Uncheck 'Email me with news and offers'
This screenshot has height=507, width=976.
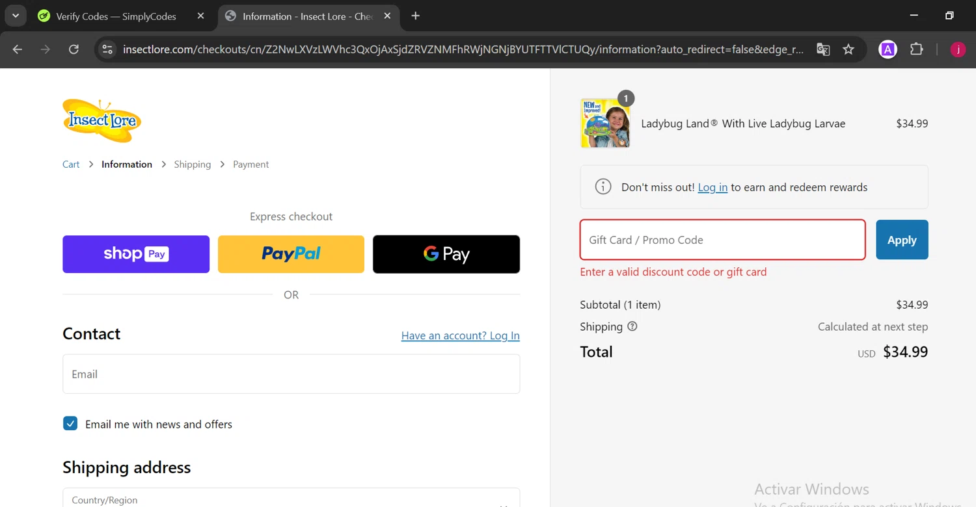click(x=70, y=424)
